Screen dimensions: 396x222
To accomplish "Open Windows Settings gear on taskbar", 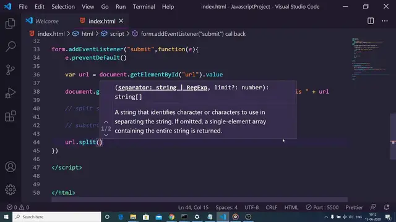I will point(197,216).
